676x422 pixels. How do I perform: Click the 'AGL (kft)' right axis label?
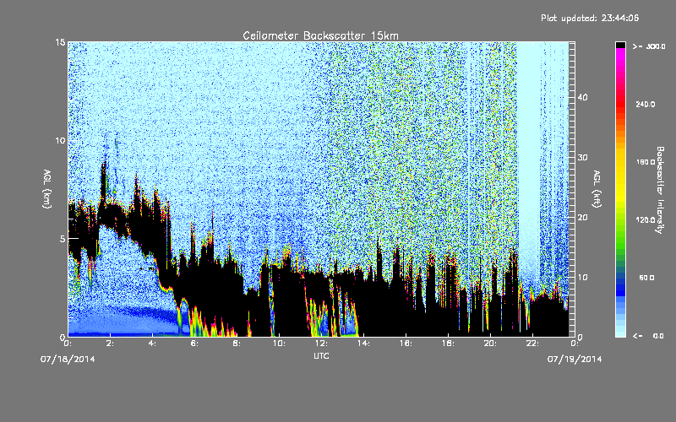597,188
